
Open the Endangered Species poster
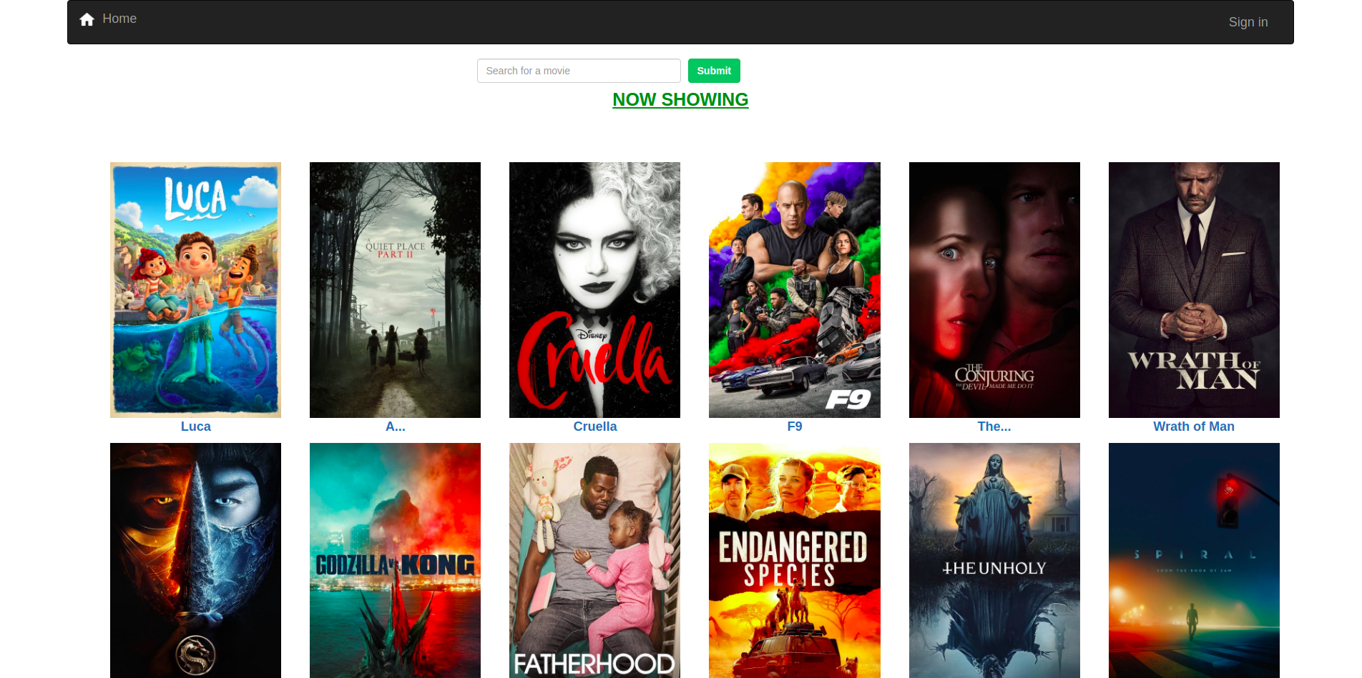794,560
